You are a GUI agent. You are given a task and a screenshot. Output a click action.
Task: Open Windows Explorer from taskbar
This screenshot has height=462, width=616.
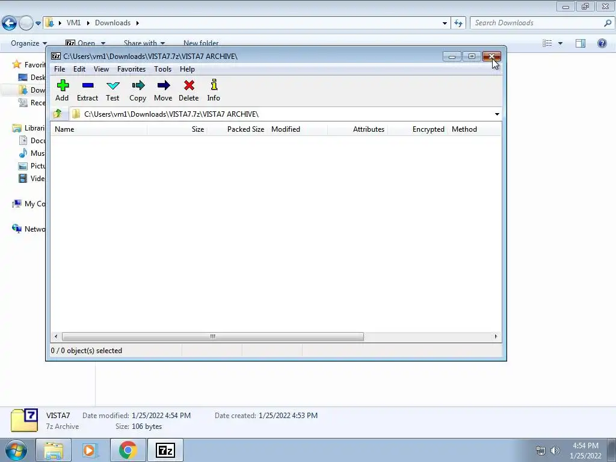point(54,450)
